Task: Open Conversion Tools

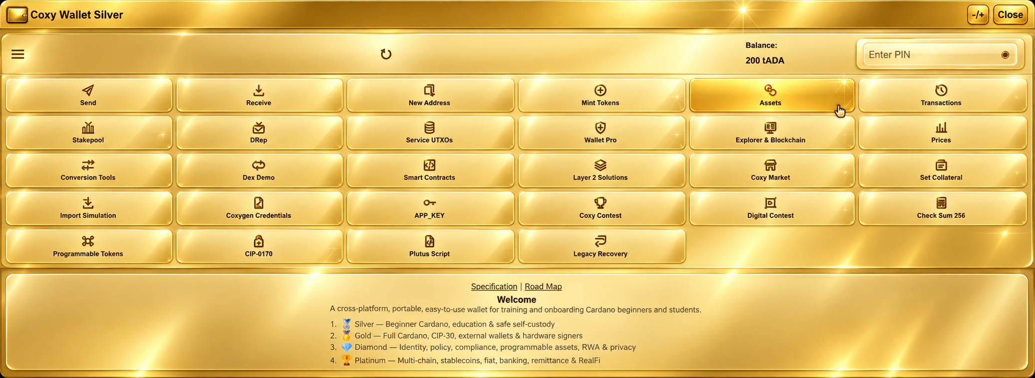Action: 89,171
